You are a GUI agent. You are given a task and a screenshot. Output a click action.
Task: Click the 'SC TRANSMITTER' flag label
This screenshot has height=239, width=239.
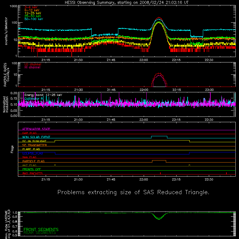pos(35,145)
